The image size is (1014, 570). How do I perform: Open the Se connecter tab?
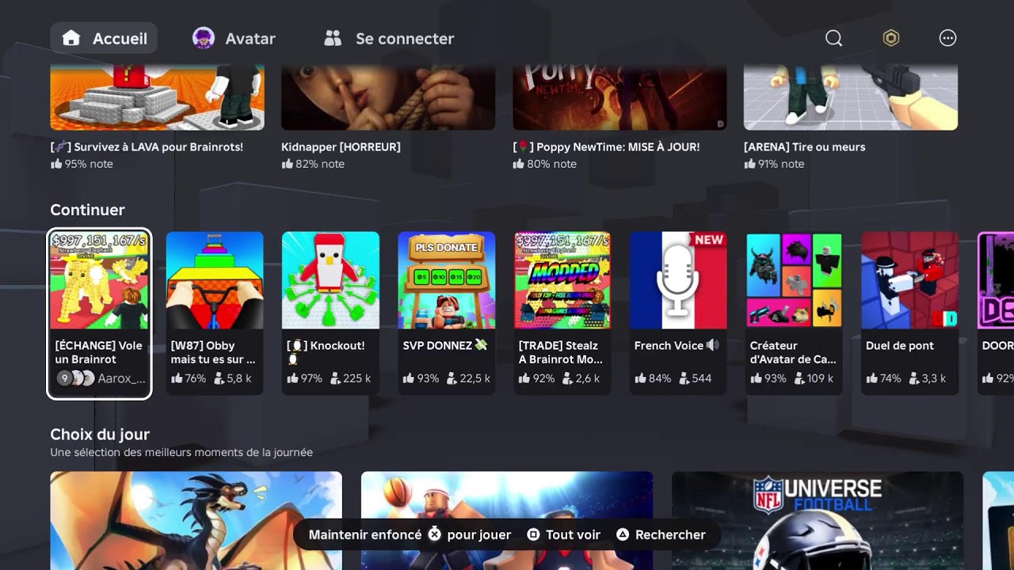point(389,38)
